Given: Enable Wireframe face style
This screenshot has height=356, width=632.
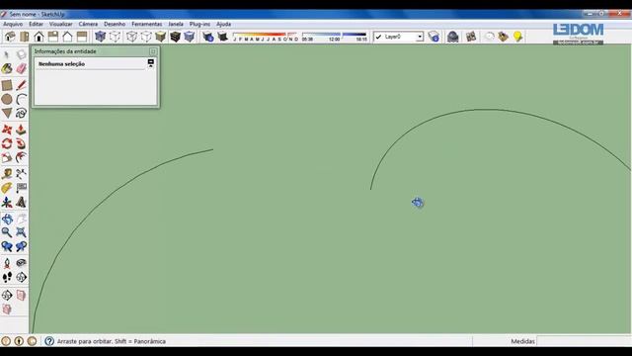Looking at the screenshot, I should coord(131,37).
